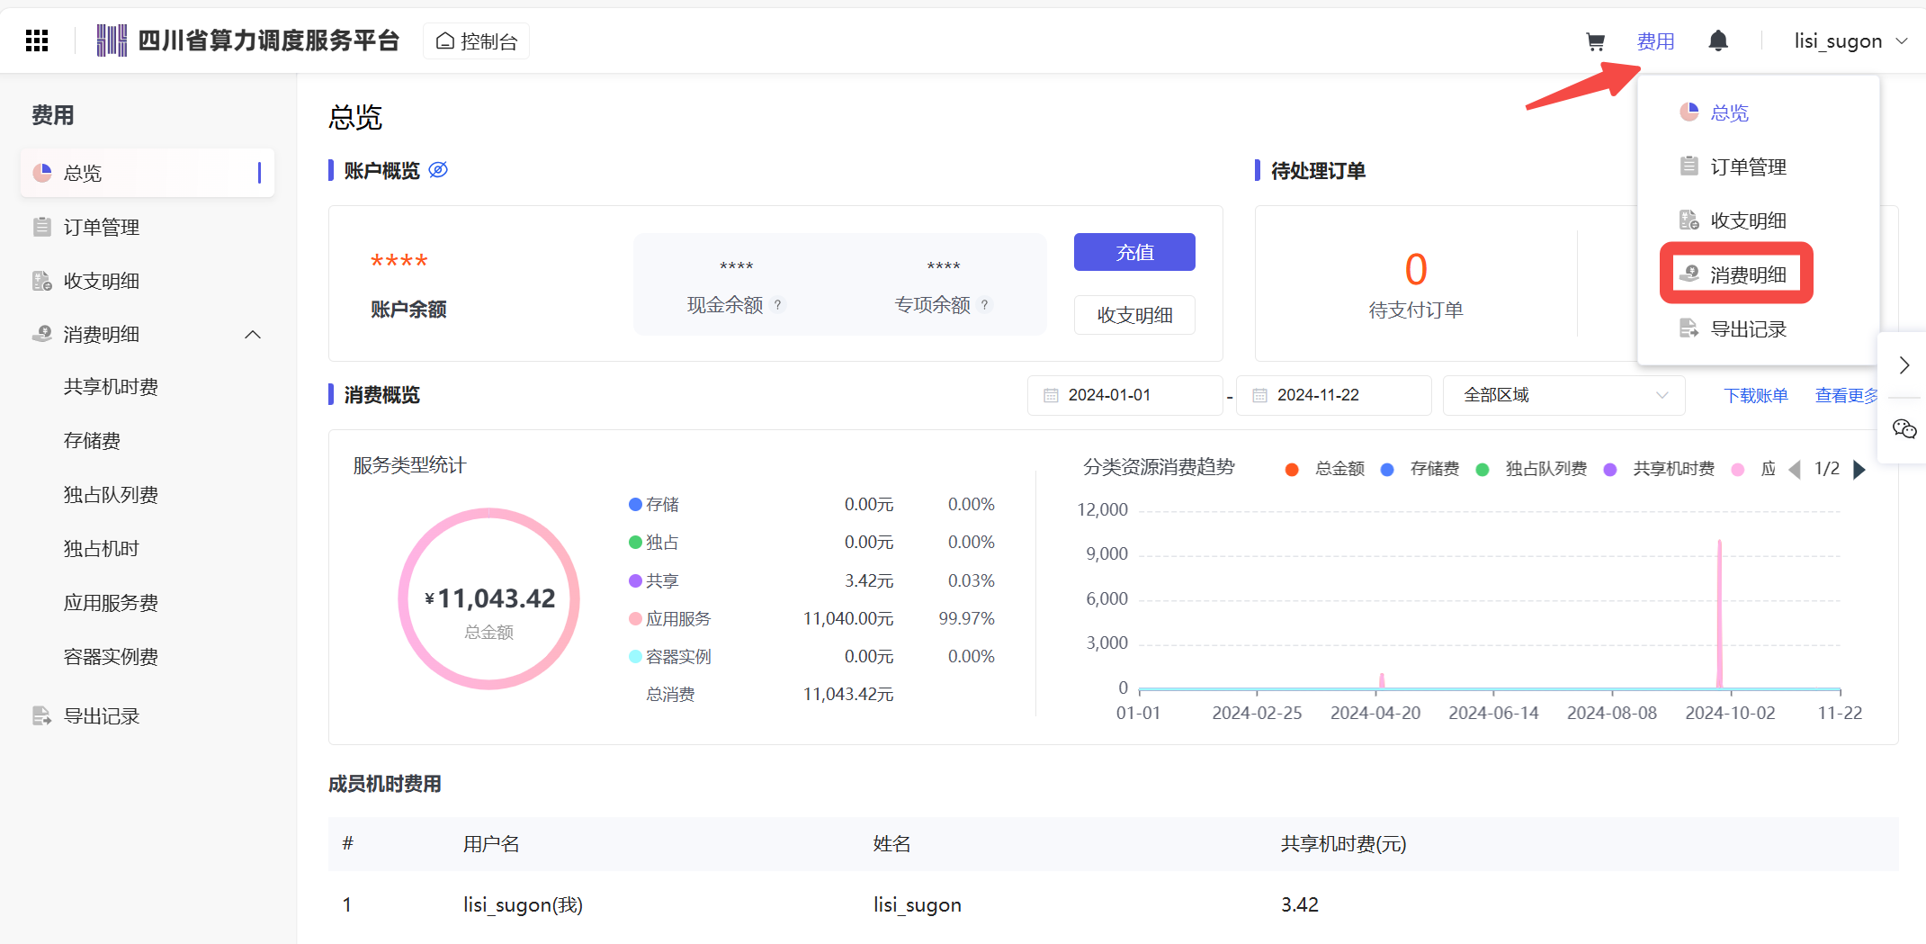The image size is (1926, 944).
Task: Click the 应用服务 pink legend dot
Action: [635, 619]
